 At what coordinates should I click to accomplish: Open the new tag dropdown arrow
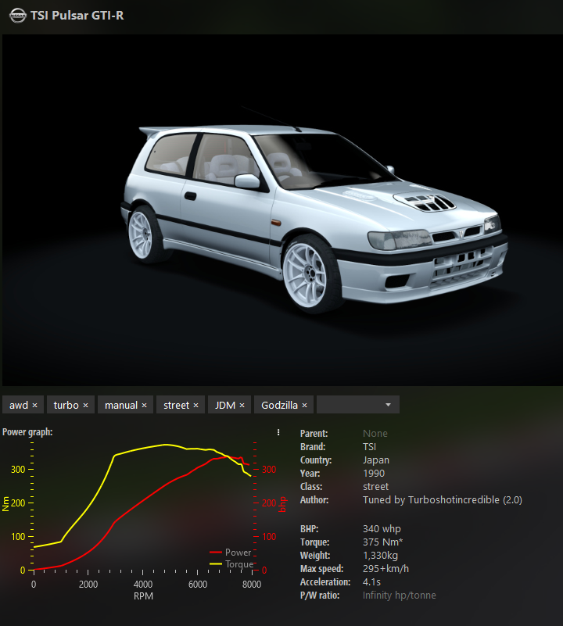pyautogui.click(x=388, y=405)
